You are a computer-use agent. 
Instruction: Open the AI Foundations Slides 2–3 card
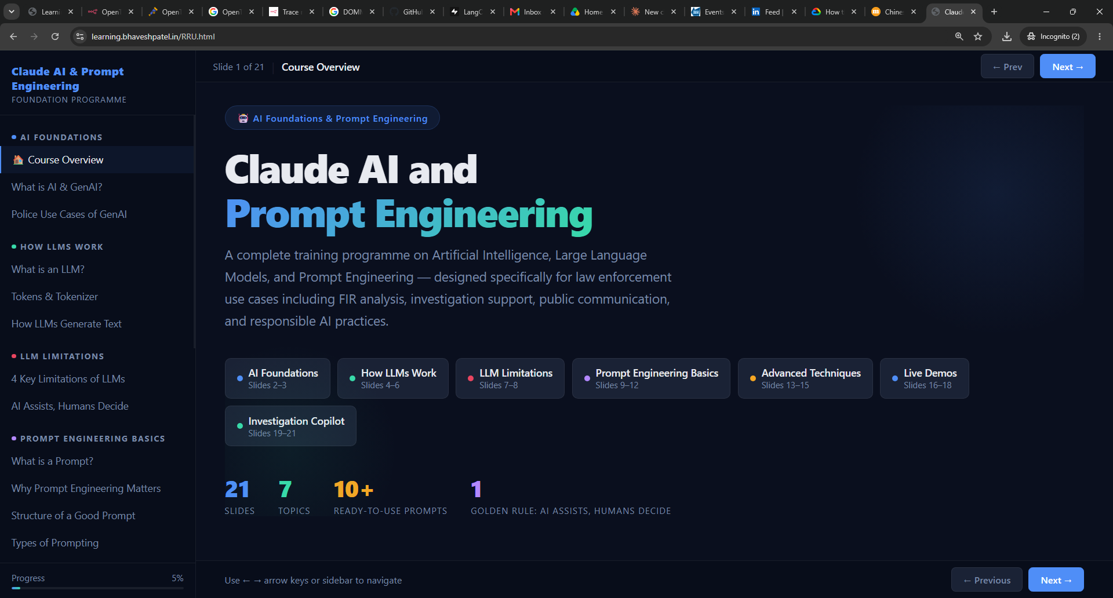pos(278,378)
